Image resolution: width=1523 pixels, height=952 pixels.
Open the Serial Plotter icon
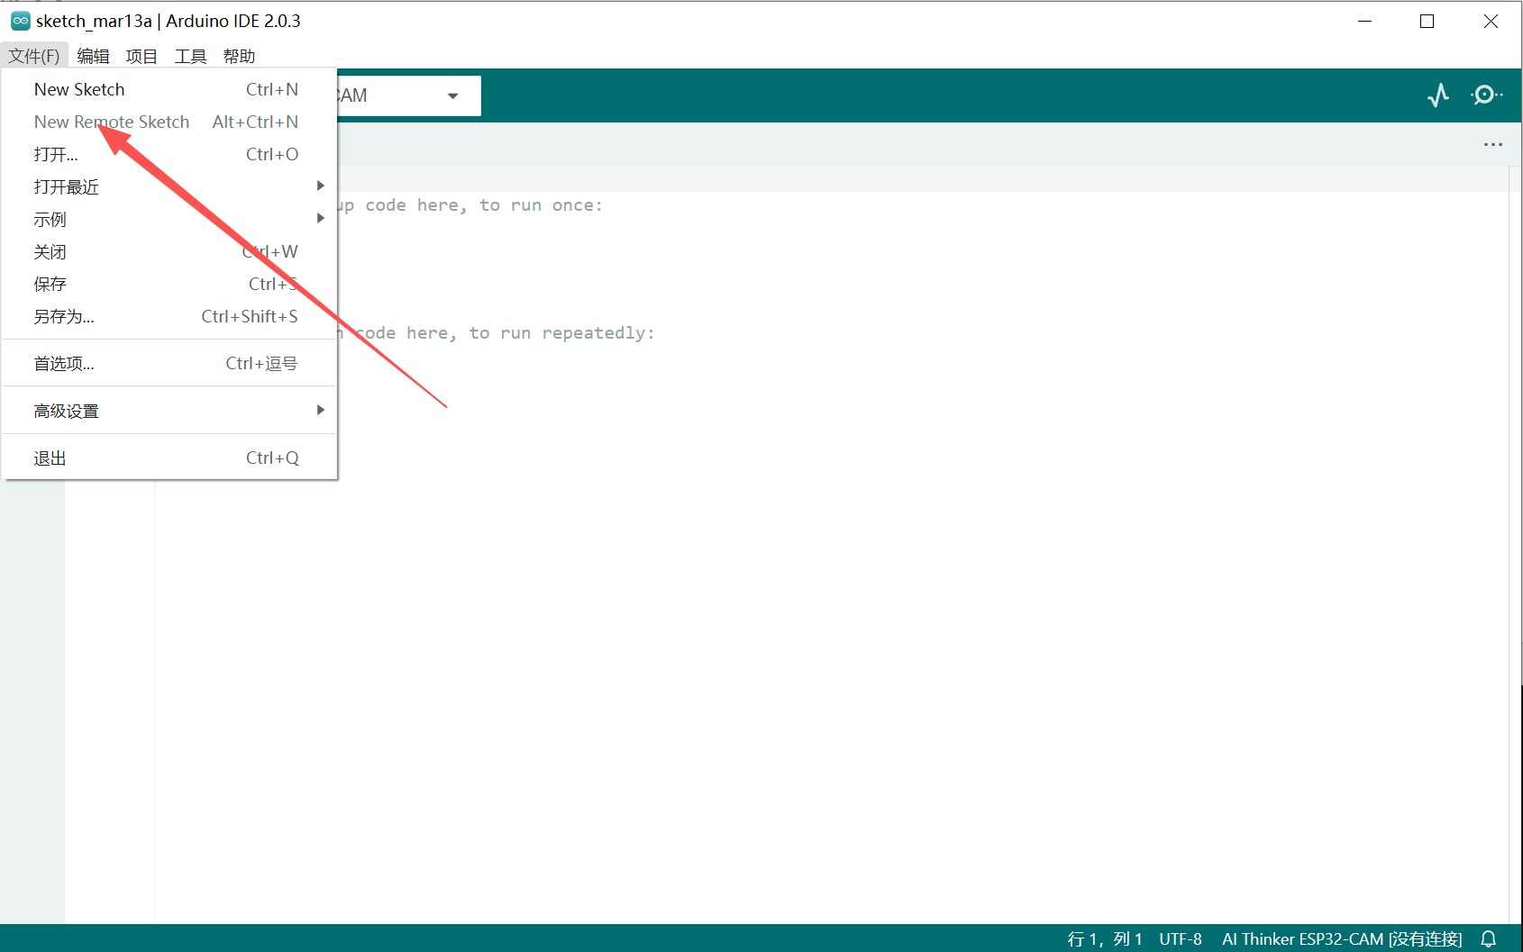[1438, 95]
